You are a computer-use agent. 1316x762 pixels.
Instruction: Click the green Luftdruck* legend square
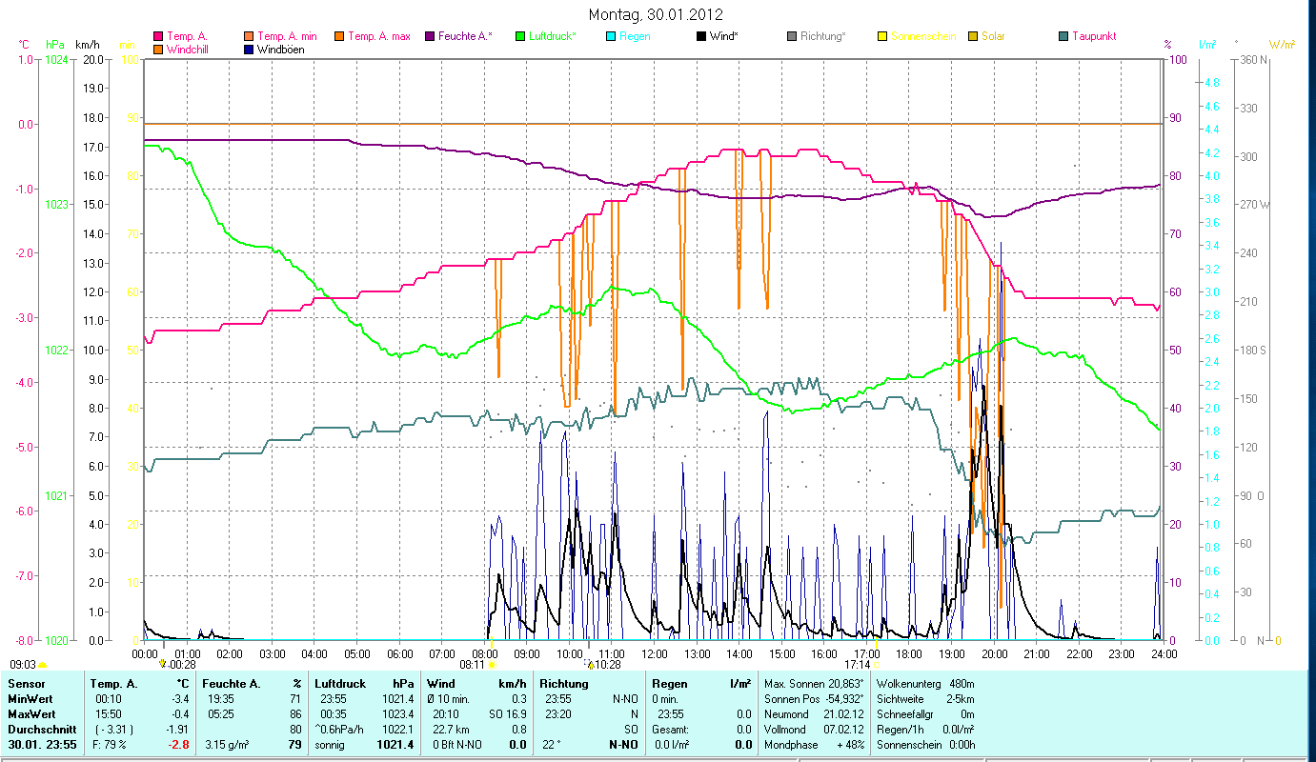[x=520, y=36]
